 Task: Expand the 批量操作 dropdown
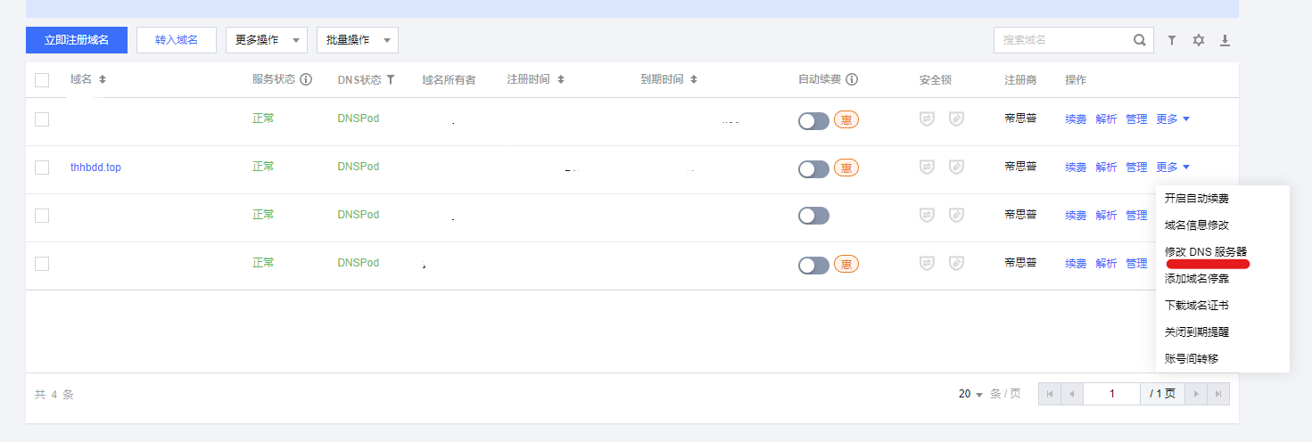(x=357, y=40)
